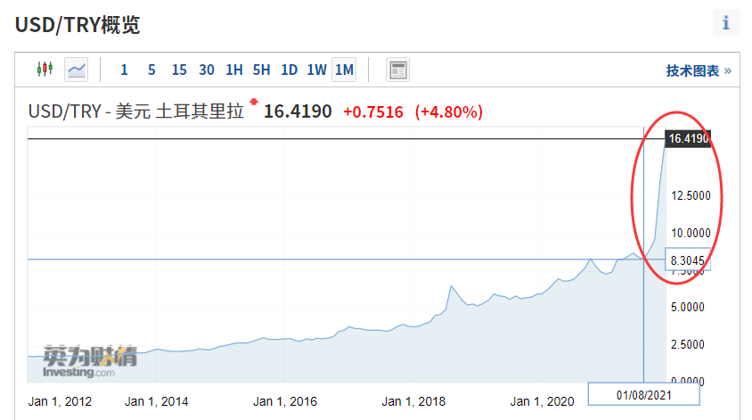This screenshot has width=752, height=420.
Task: Choose the 1W weekly interval
Action: [x=316, y=70]
